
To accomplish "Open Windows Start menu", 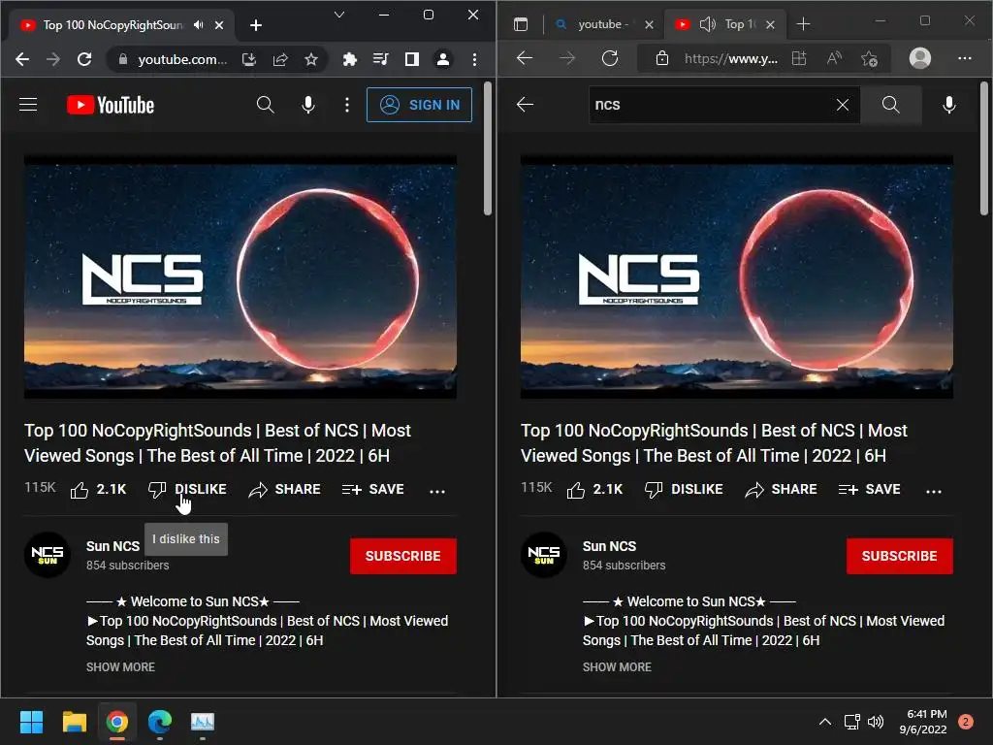I will pos(31,722).
